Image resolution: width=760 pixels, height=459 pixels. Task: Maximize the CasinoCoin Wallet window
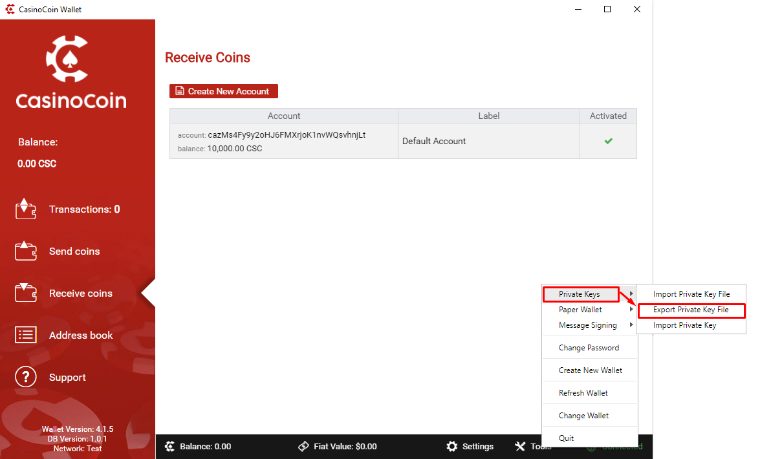(x=607, y=9)
